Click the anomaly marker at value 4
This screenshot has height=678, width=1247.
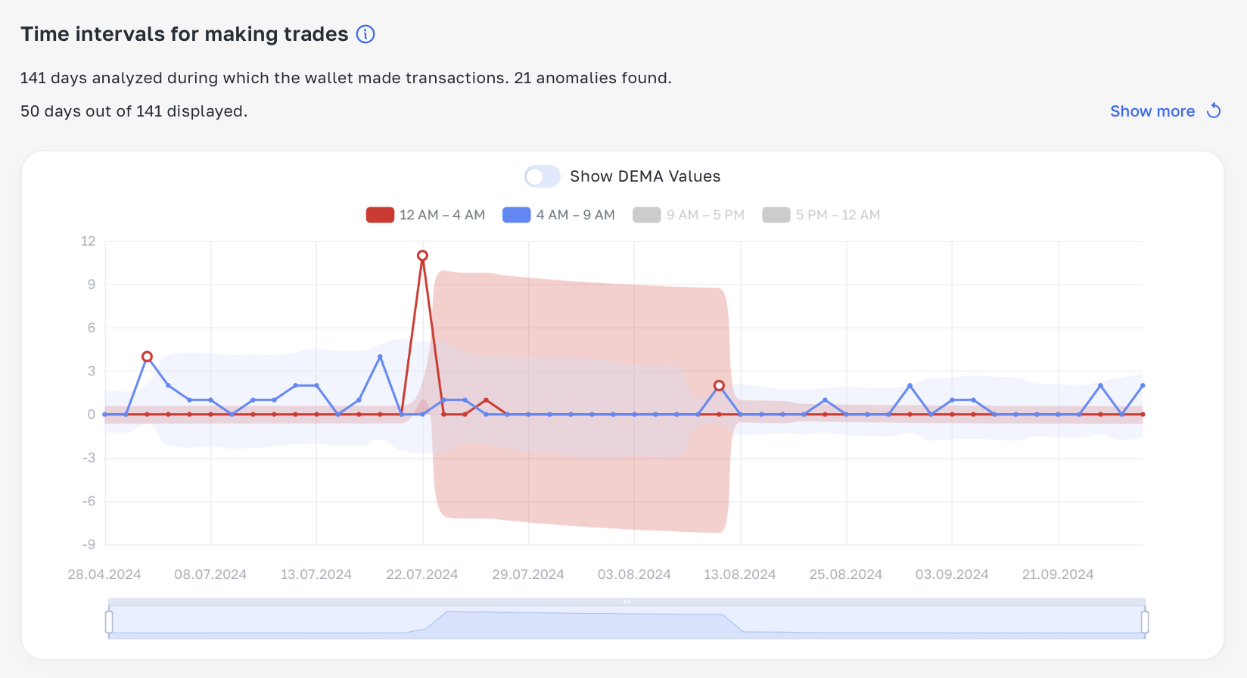147,356
